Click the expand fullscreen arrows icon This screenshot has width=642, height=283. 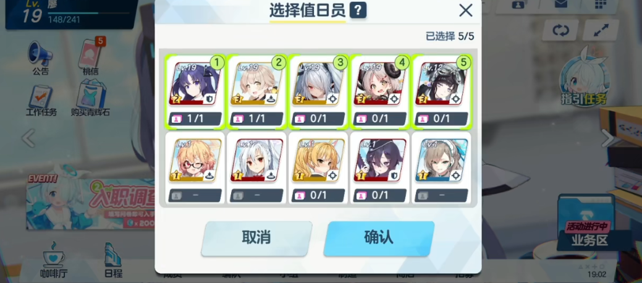601,30
